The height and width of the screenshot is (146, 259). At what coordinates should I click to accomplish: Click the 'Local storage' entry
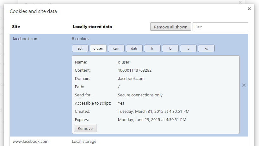pos(84,142)
